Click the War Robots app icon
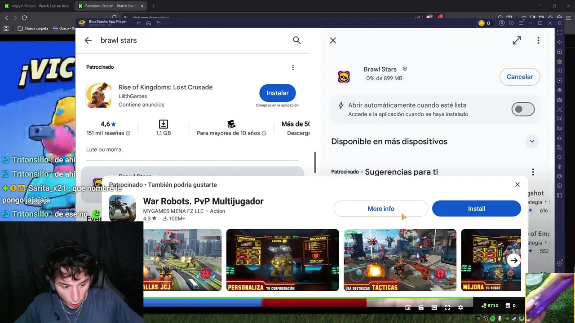Viewport: 575px width, 323px height. click(122, 208)
